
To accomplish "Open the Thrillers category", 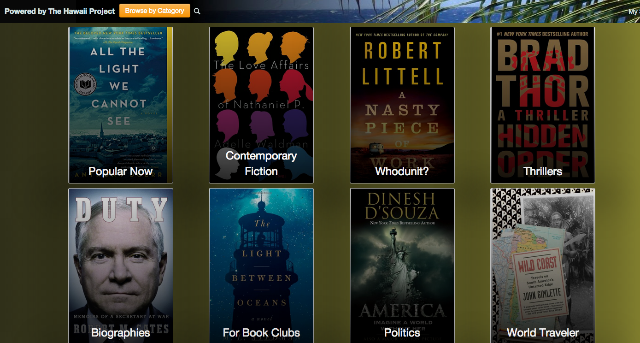I will (x=543, y=171).
